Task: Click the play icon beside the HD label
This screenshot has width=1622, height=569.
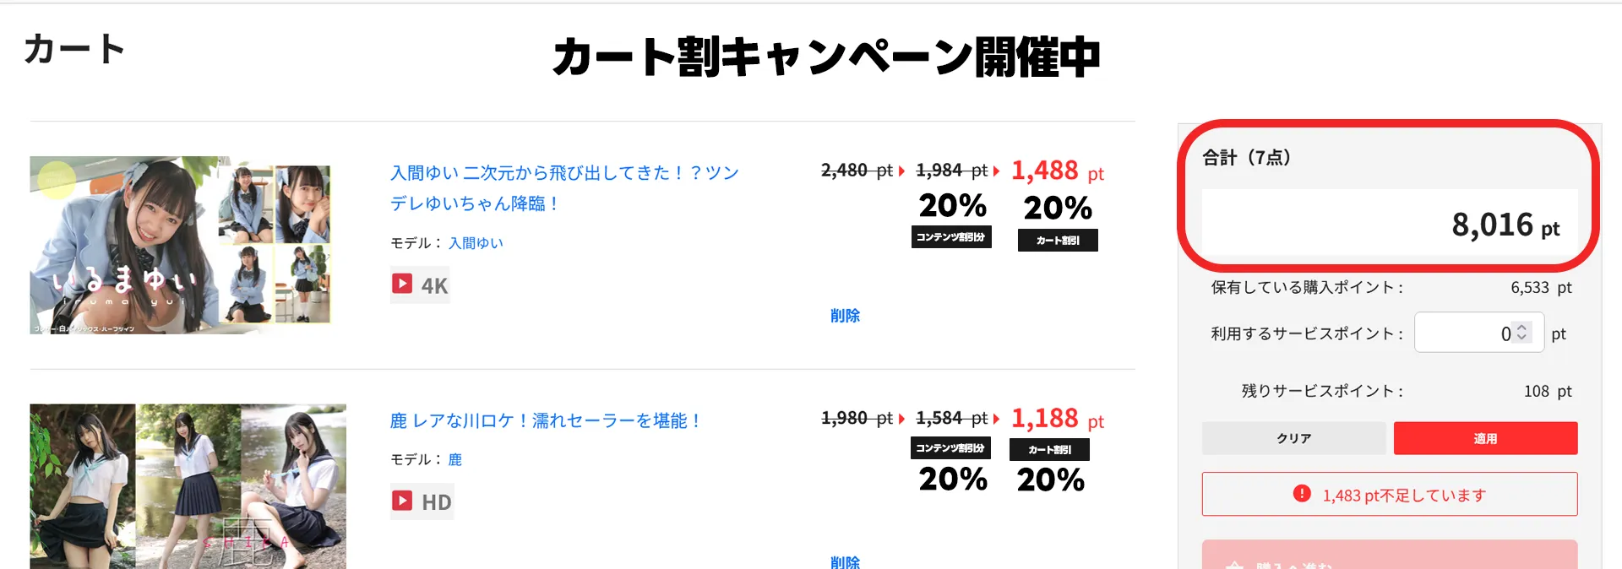Action: (402, 501)
